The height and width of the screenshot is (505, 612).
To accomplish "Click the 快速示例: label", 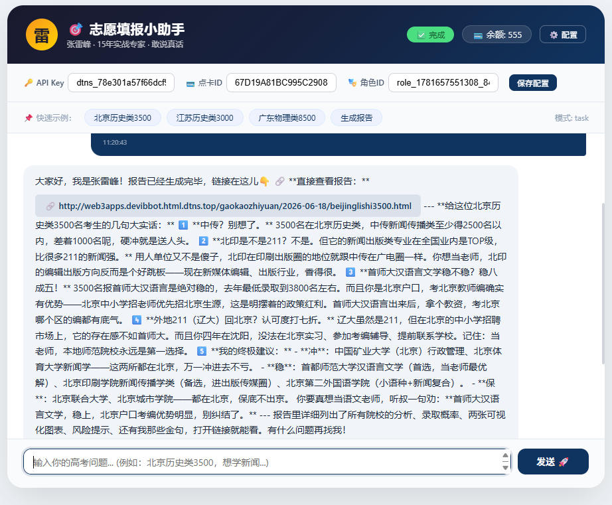I will [x=54, y=118].
